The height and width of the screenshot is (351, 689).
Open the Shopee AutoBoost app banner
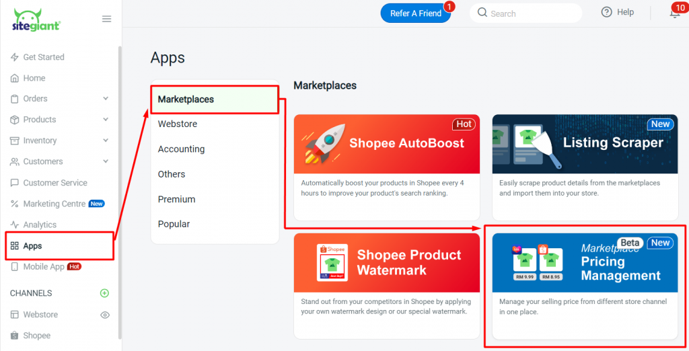[x=387, y=144]
